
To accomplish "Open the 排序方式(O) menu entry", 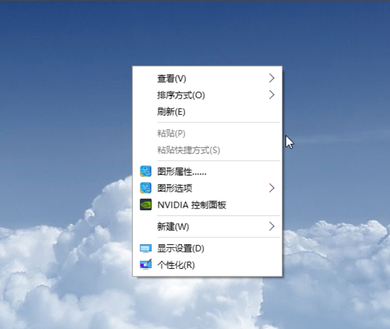I will pyautogui.click(x=207, y=95).
